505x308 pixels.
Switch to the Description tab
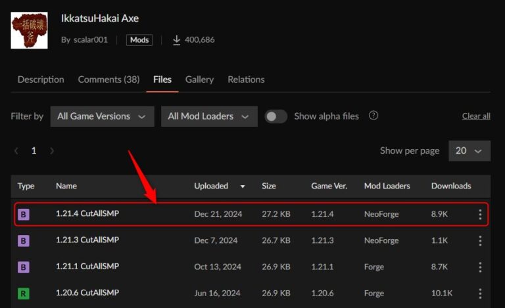coord(41,79)
